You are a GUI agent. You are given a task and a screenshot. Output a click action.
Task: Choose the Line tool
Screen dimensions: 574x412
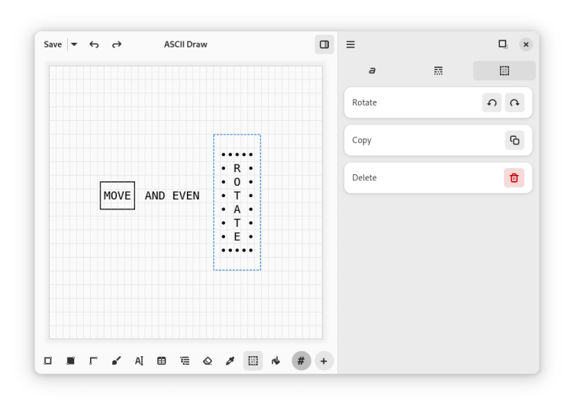[93, 361]
